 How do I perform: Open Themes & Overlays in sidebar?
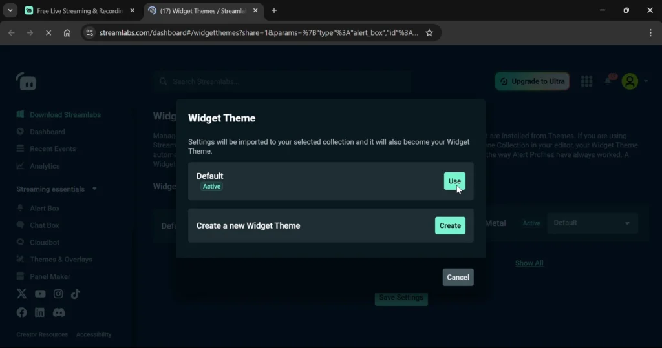click(x=61, y=260)
